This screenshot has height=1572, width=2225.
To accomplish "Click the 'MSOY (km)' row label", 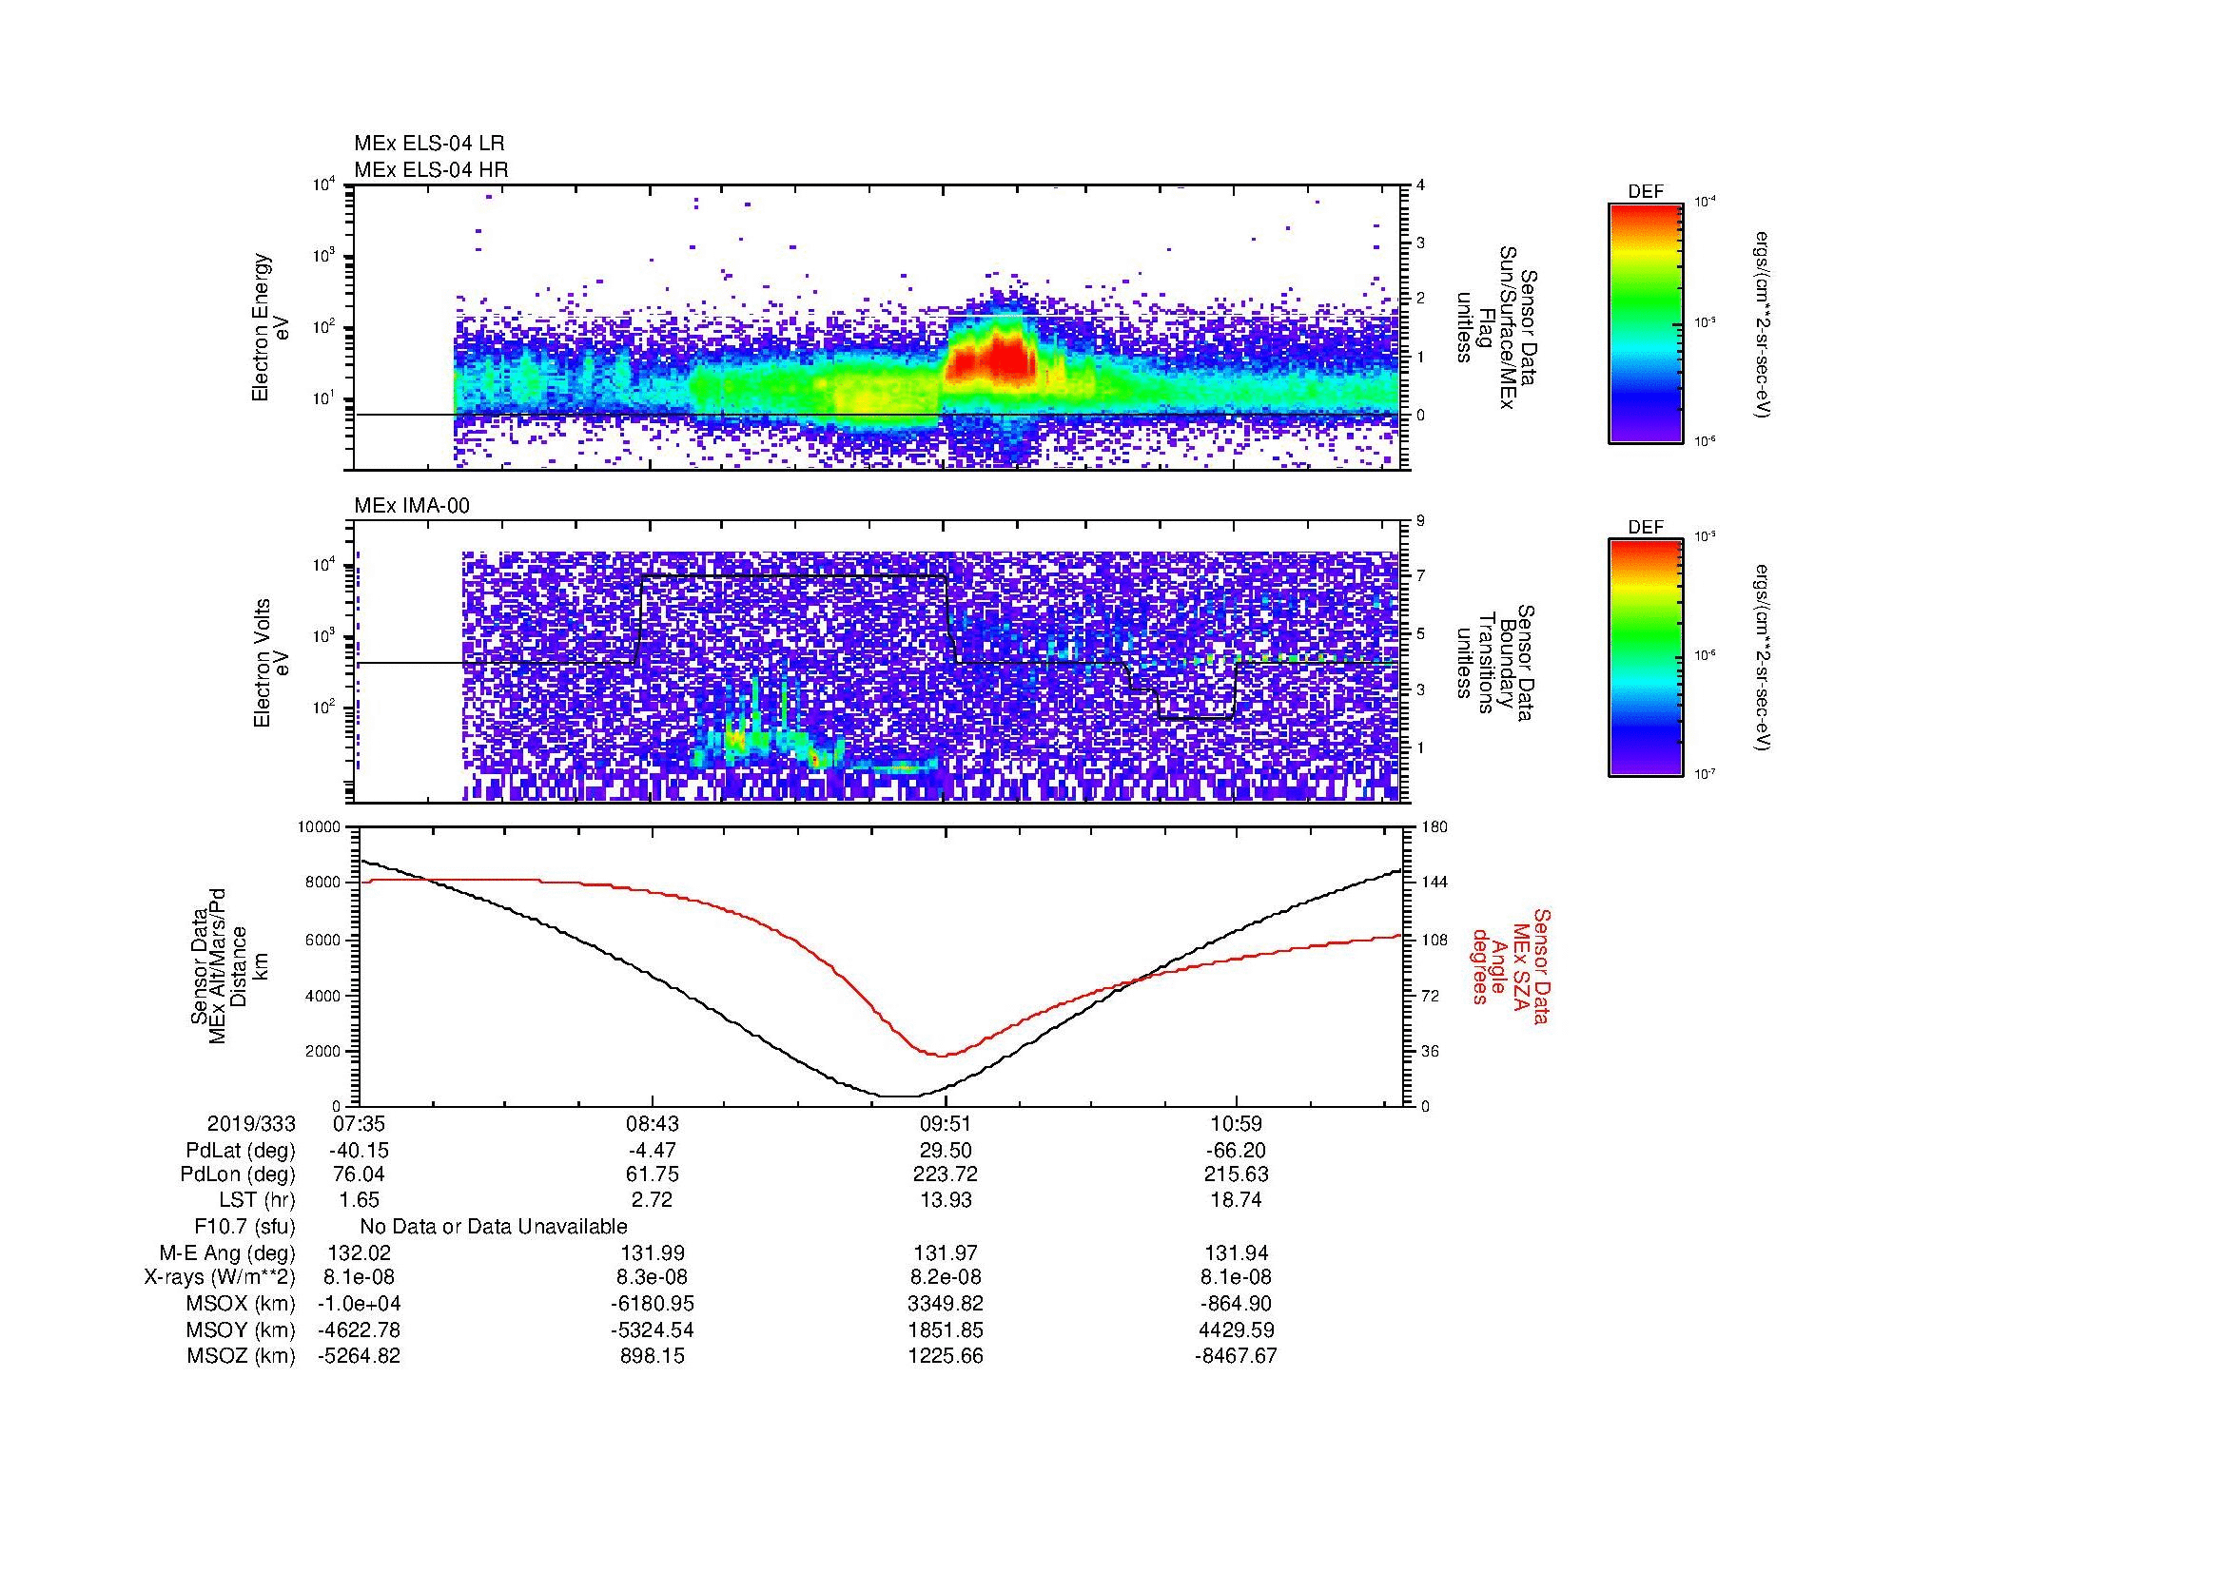I will 241,1329.
